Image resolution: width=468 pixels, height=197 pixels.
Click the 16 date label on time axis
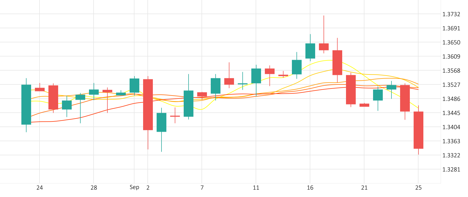[x=310, y=188]
